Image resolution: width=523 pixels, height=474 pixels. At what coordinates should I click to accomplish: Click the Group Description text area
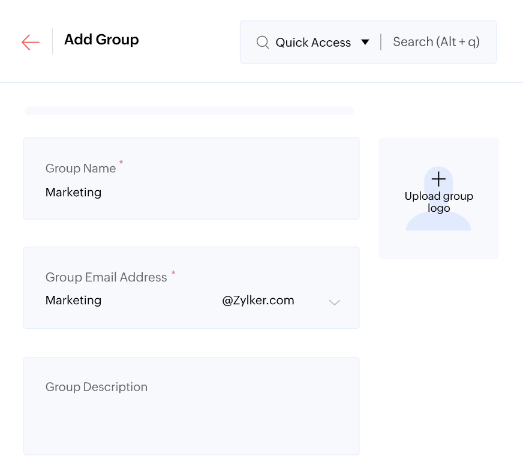click(x=191, y=406)
